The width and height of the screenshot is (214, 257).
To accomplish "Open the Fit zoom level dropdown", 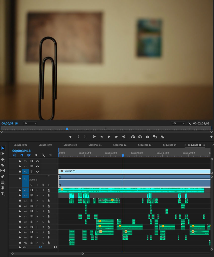I will pos(30,123).
